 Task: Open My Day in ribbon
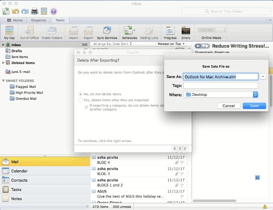pos(10,33)
